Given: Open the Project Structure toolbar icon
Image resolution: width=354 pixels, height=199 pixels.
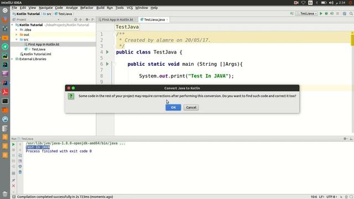Looking at the screenshot, I should tap(345, 13).
